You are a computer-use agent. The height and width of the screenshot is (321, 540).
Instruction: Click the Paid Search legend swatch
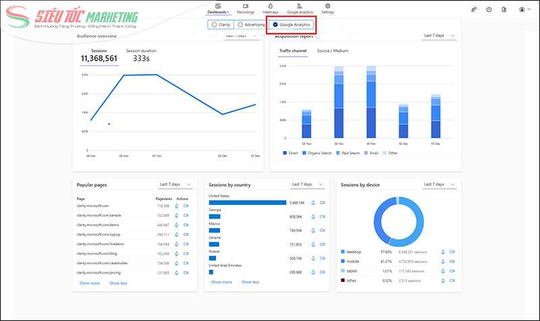coord(338,153)
